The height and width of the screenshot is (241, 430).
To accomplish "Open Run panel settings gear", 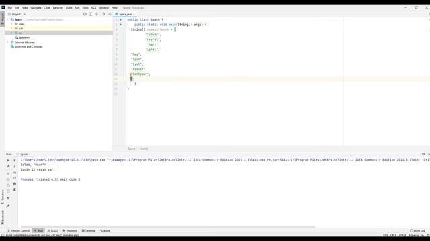I will point(423,155).
